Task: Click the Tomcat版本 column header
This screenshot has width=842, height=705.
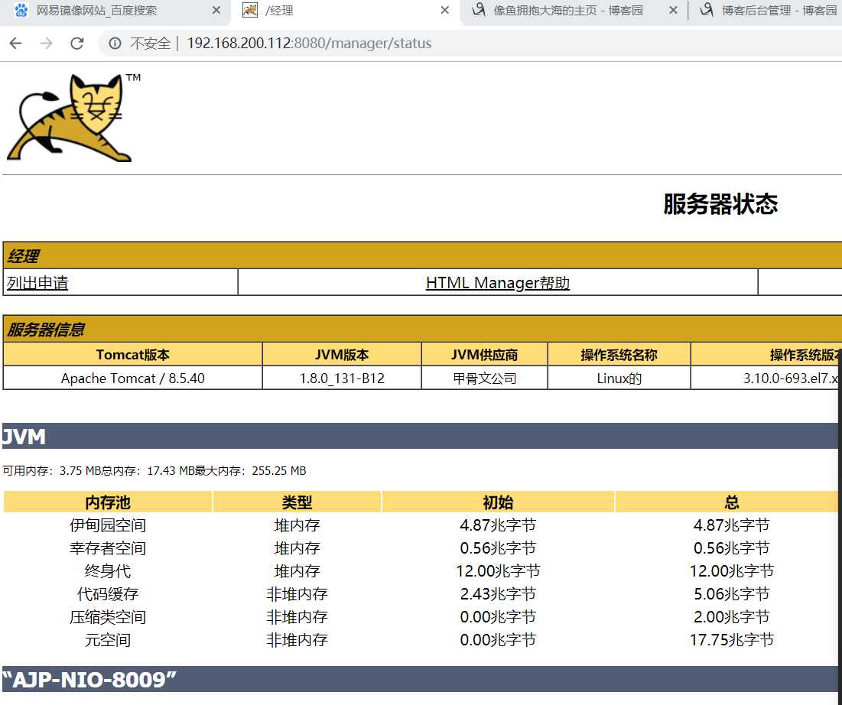Action: 132,355
